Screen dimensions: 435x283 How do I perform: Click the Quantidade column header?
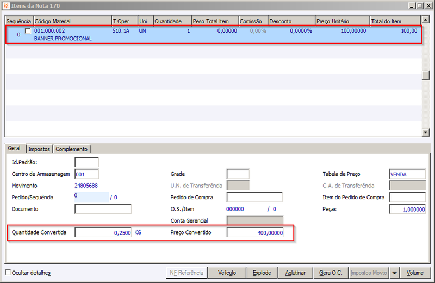[172, 21]
